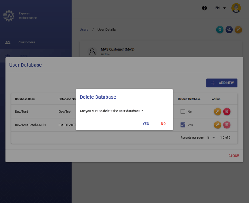Edit the Dev/Test database row

217,112
